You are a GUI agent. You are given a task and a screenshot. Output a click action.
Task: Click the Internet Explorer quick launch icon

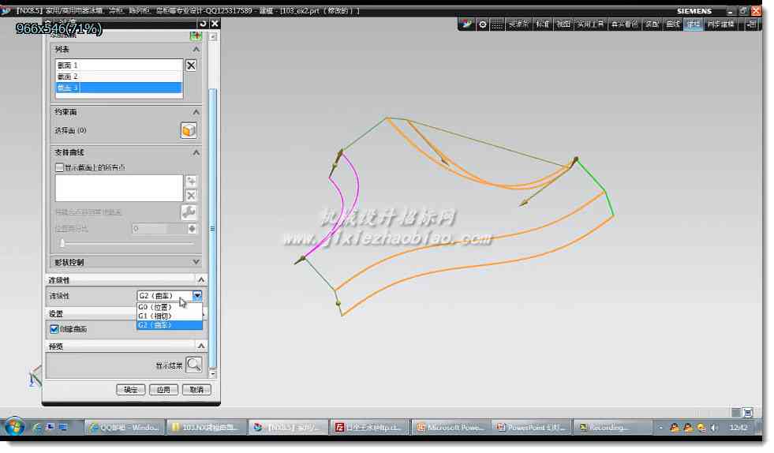(x=37, y=427)
